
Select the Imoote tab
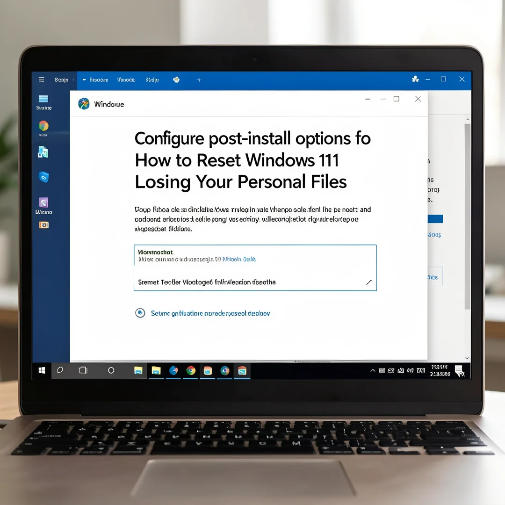click(126, 79)
